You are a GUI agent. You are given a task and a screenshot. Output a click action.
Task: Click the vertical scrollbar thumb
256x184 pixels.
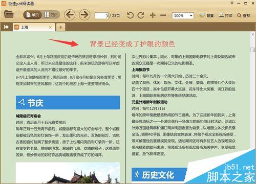click(252, 50)
